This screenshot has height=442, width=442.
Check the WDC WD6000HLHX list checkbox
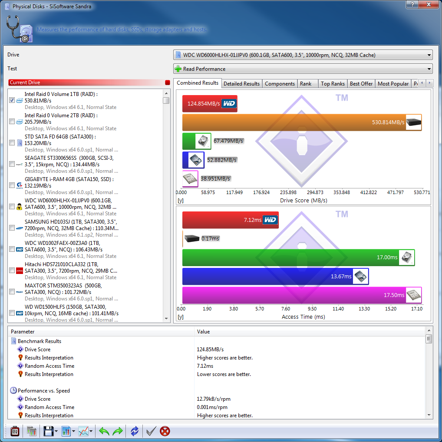pos(12,207)
